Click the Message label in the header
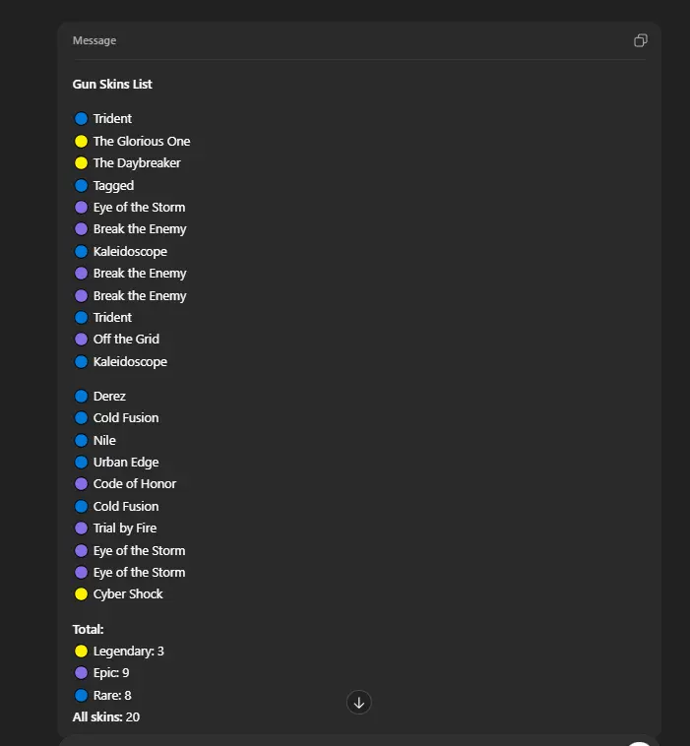 94,40
